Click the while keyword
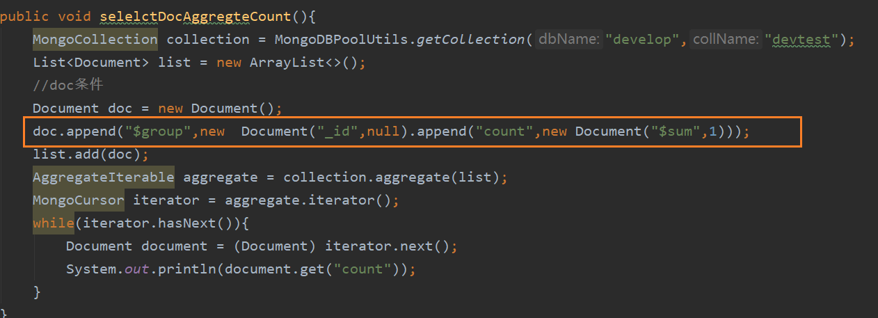The width and height of the screenshot is (878, 318). [x=54, y=223]
